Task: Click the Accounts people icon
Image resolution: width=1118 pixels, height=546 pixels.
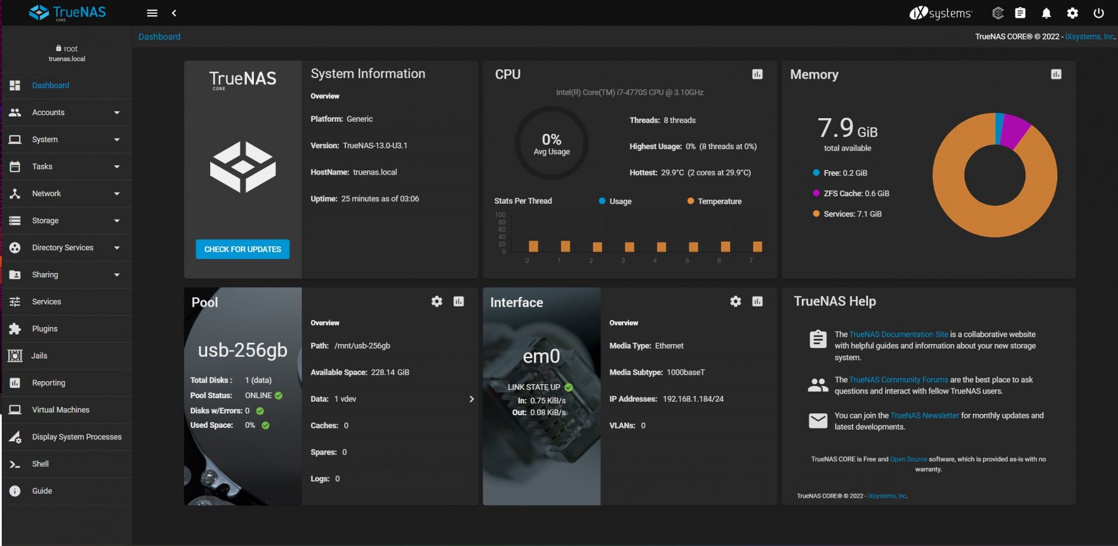Action: click(15, 112)
